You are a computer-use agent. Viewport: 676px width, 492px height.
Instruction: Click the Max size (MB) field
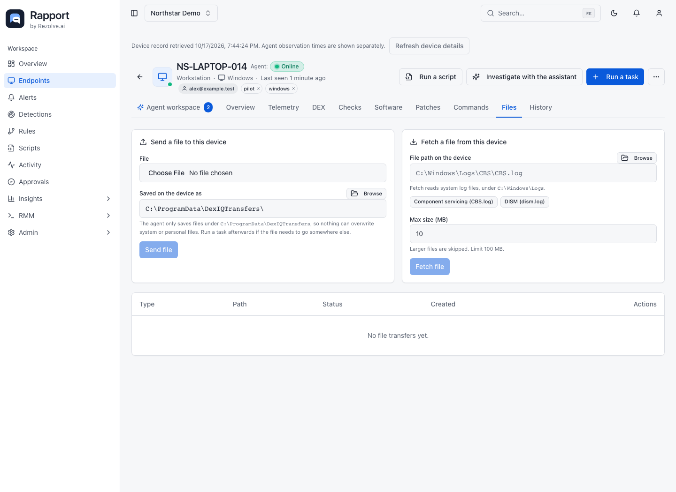click(x=533, y=234)
